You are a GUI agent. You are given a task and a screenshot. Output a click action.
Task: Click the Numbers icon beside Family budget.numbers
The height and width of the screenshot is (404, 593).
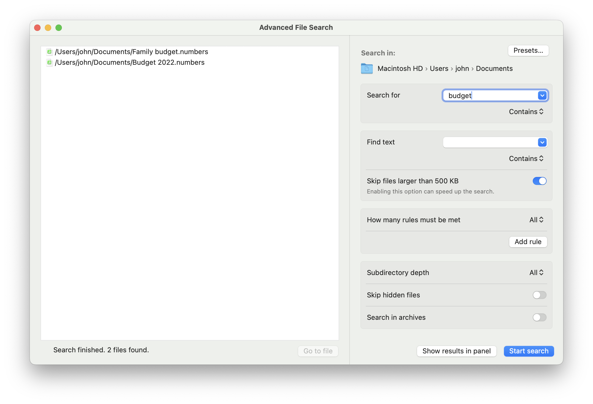click(x=50, y=52)
